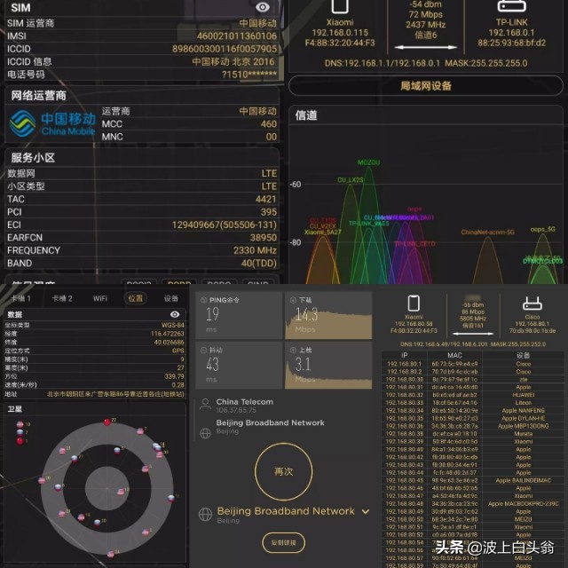The height and width of the screenshot is (568, 568).
Task: Tap the coordinate type value WGS-84
Action: click(173, 325)
